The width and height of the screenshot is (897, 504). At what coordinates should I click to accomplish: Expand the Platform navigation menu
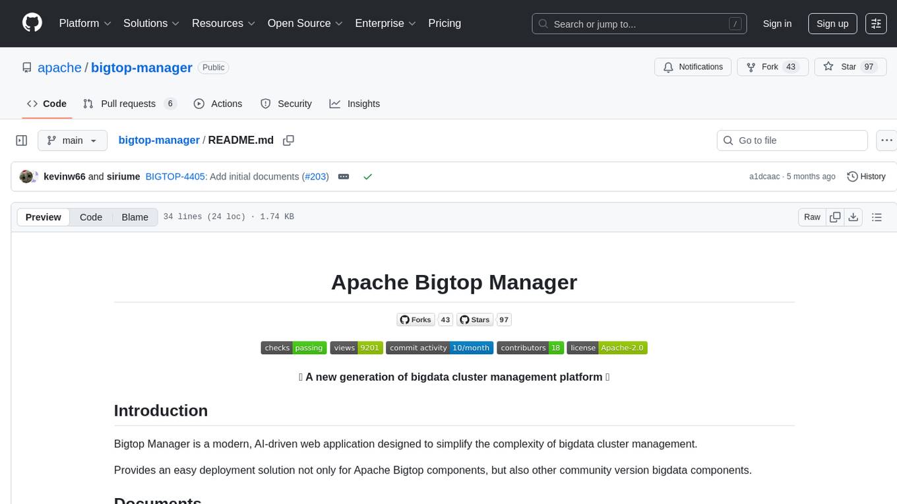pyautogui.click(x=85, y=23)
